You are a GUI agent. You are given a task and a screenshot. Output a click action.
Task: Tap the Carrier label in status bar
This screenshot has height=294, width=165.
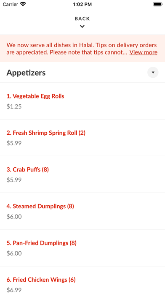point(11,4)
